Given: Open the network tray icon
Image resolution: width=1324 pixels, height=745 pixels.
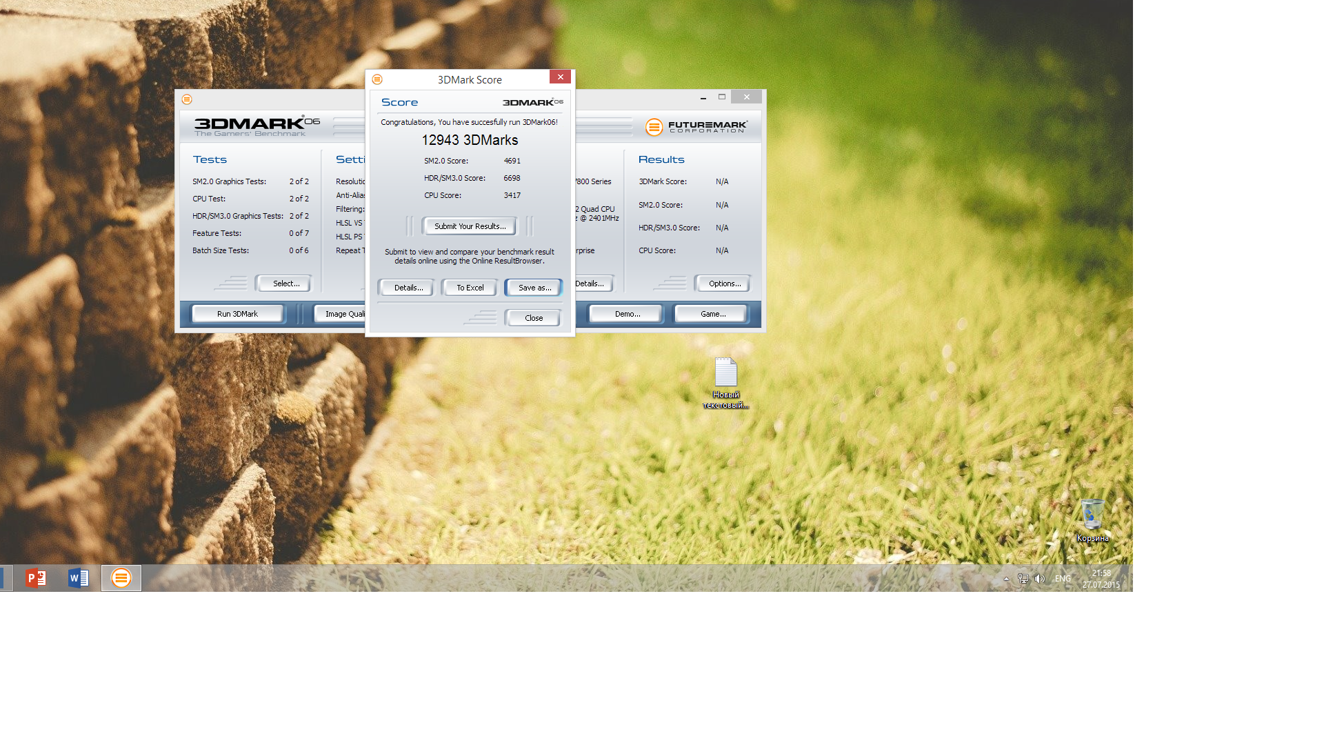Looking at the screenshot, I should (x=1023, y=579).
